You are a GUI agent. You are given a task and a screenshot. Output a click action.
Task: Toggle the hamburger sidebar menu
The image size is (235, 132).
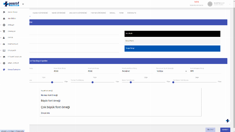(x=23, y=4)
